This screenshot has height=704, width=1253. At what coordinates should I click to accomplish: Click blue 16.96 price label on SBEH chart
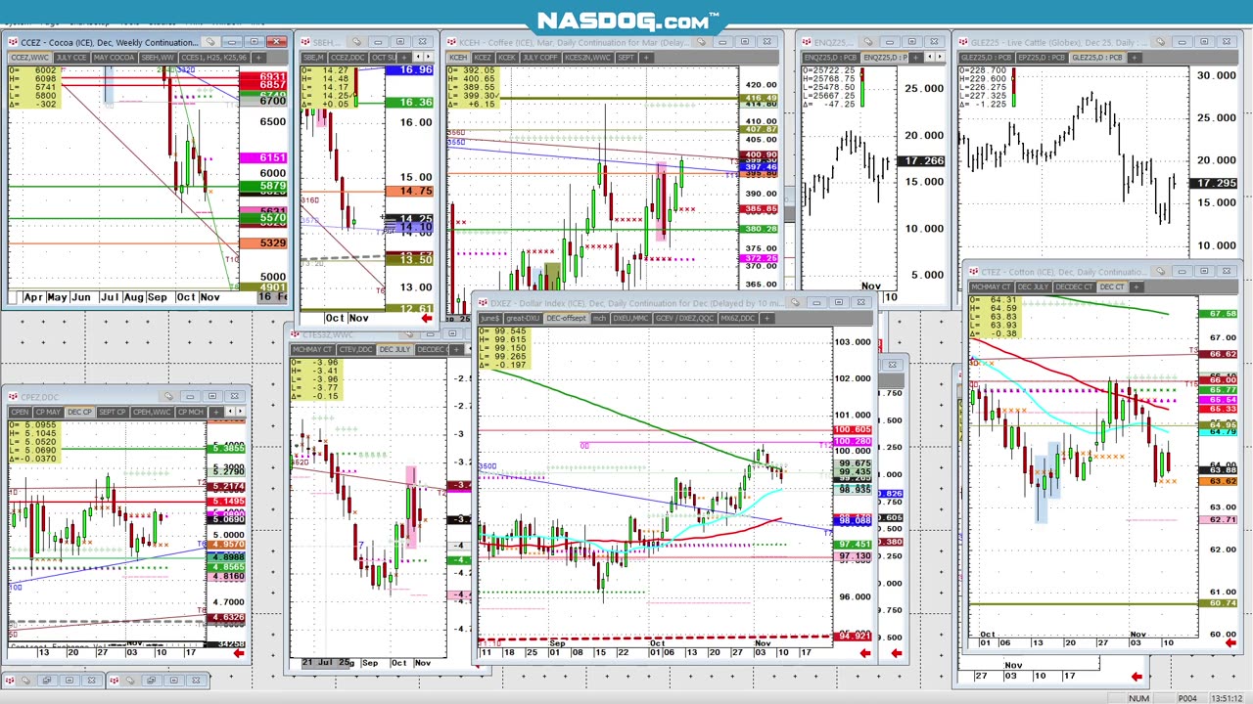click(x=409, y=70)
